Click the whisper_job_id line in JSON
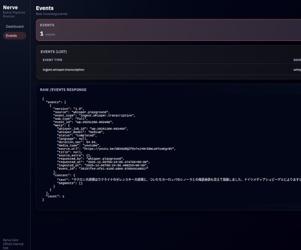This screenshot has width=301, height=250. [x=92, y=128]
